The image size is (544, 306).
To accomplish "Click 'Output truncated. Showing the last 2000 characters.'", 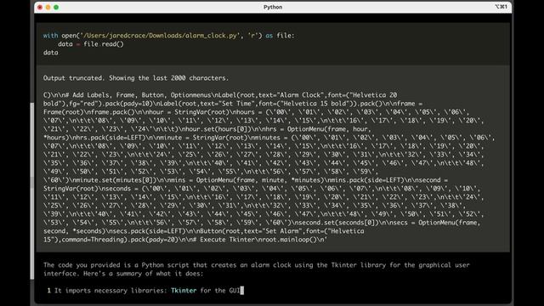I will click(x=136, y=78).
